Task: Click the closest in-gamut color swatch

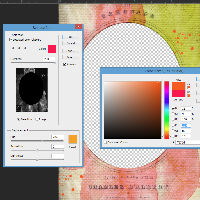Action: tap(189, 87)
